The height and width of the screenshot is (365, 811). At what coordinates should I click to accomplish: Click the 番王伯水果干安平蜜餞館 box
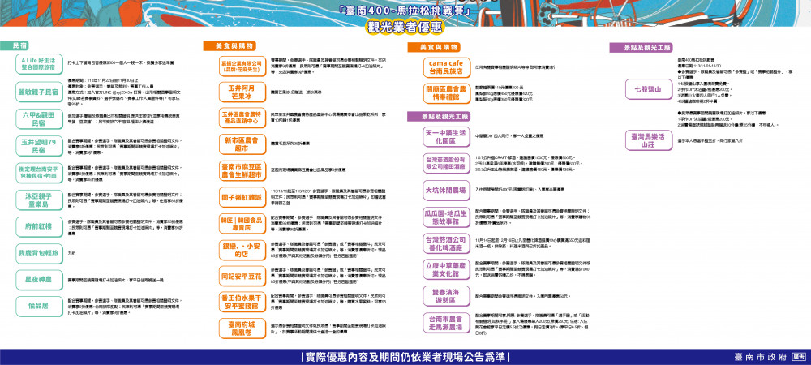pos(242,302)
